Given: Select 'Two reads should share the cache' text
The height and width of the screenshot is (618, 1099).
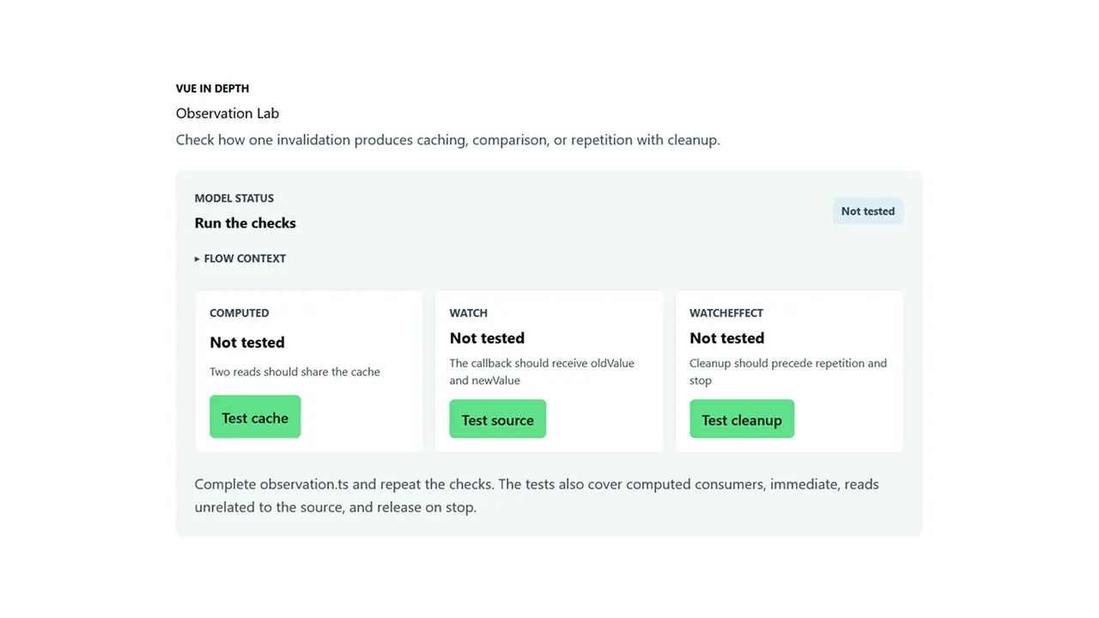Looking at the screenshot, I should pyautogui.click(x=294, y=372).
